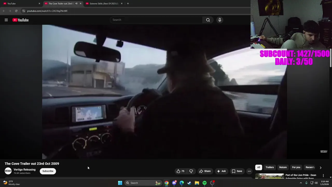Reload the current page
This screenshot has height=187, width=332.
click(x=16, y=11)
